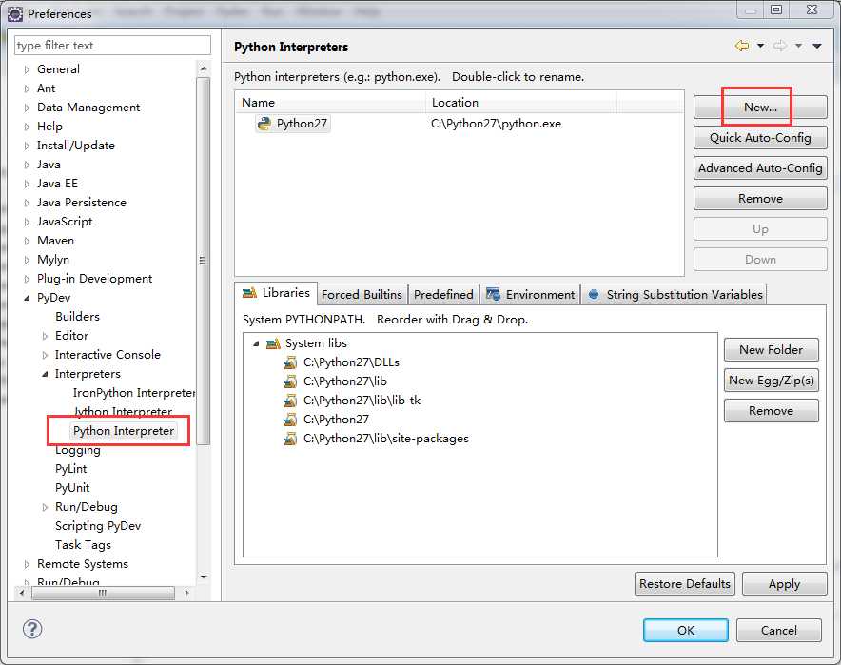Expand the Java tree node

[27, 166]
